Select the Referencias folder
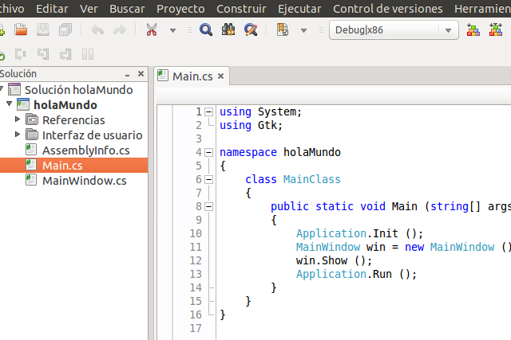This screenshot has height=340, width=511. pos(73,120)
